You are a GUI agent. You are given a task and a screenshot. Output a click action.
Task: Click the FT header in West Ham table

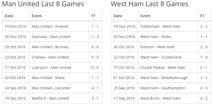coord(202,16)
